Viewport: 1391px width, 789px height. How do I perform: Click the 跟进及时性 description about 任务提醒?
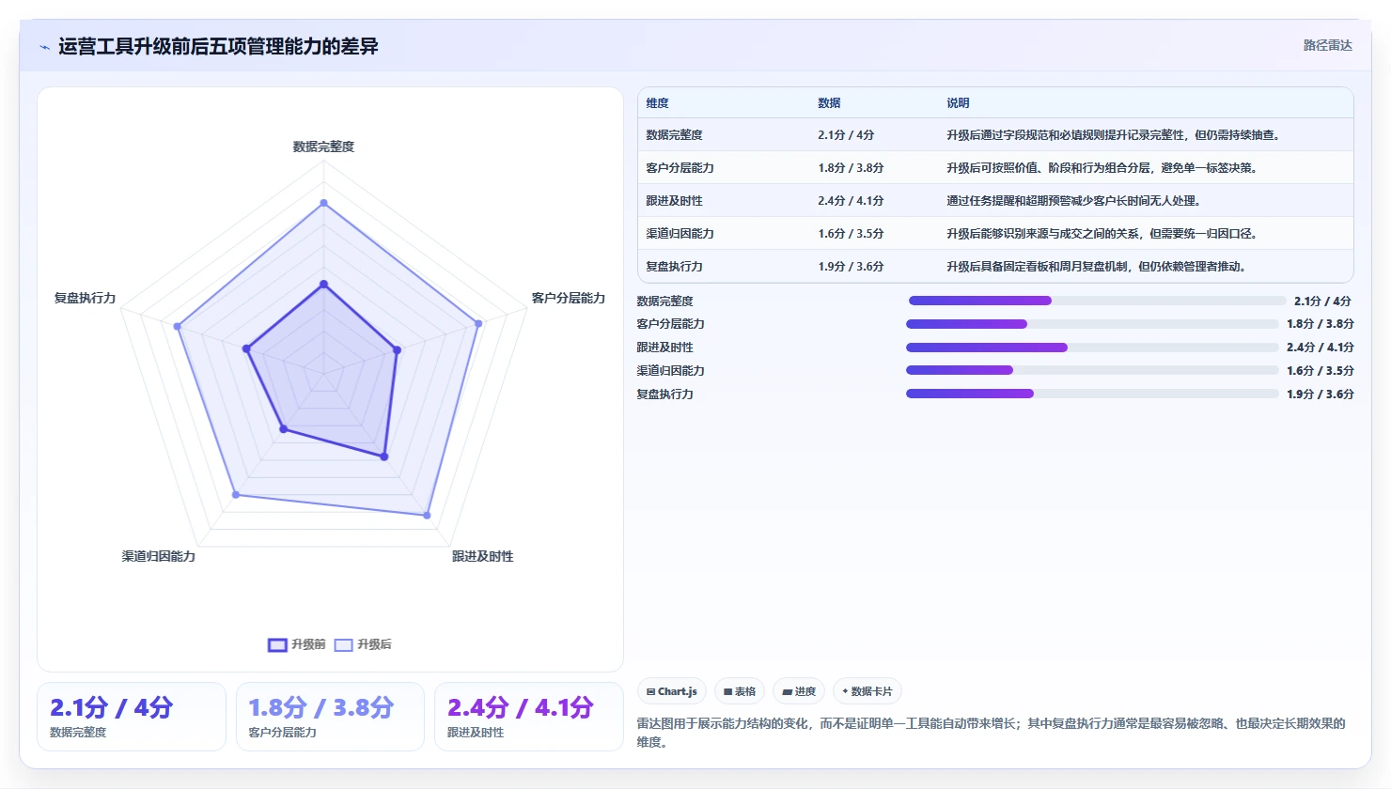[1073, 201]
